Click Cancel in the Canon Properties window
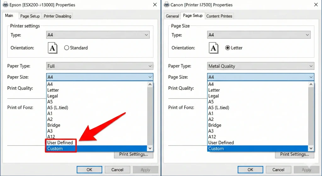Viewport: 322px width, 176px height. point(279,170)
